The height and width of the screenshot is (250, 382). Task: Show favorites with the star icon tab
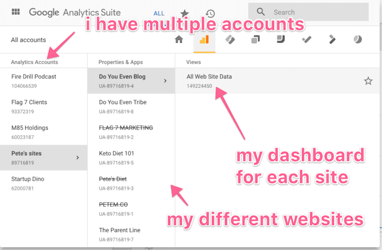[x=185, y=14]
